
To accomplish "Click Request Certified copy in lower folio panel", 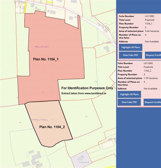I will click(152, 102).
